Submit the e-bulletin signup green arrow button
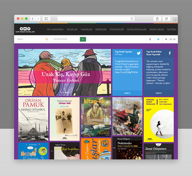Screen dimensions: 192x176 click(x=83, y=39)
